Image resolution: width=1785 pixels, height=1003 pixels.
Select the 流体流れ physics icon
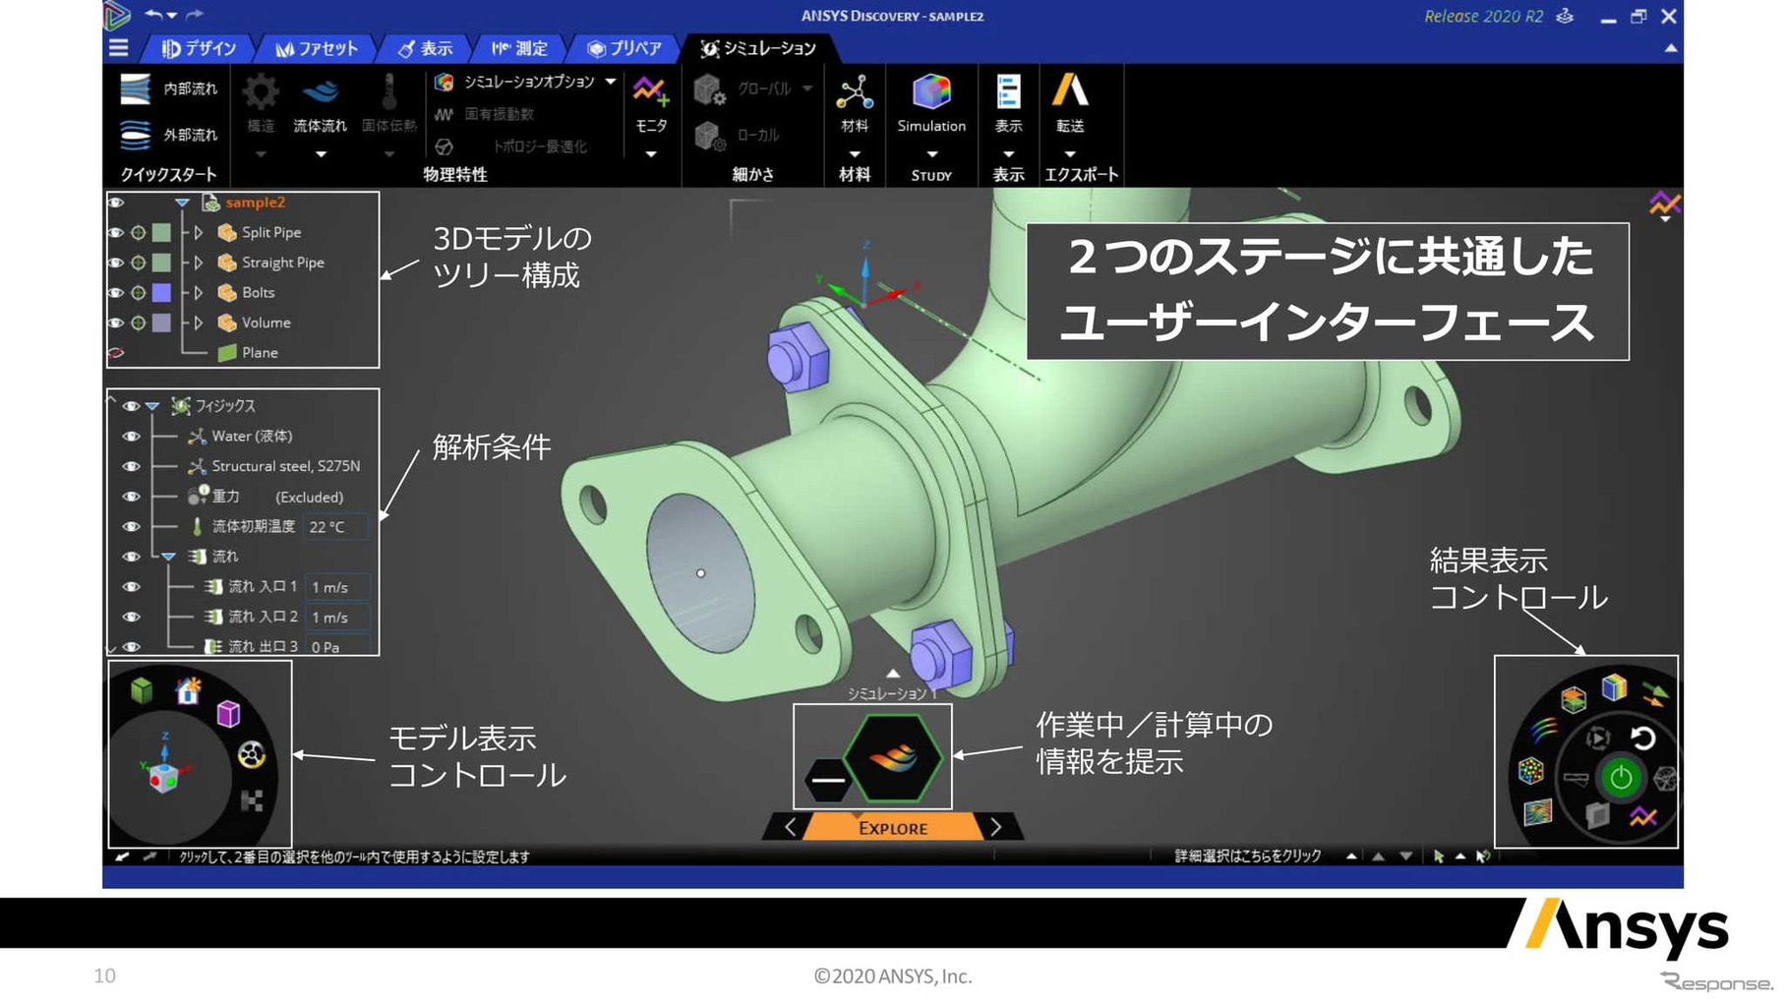[x=320, y=94]
